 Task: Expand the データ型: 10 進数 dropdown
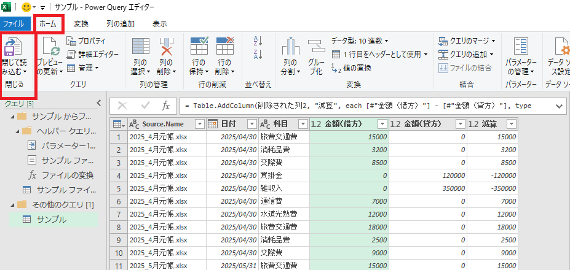tap(360, 41)
